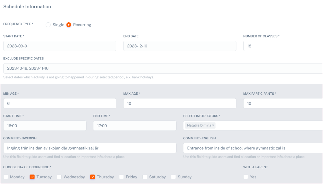Check the Wednesday occurrence day

click(x=59, y=177)
